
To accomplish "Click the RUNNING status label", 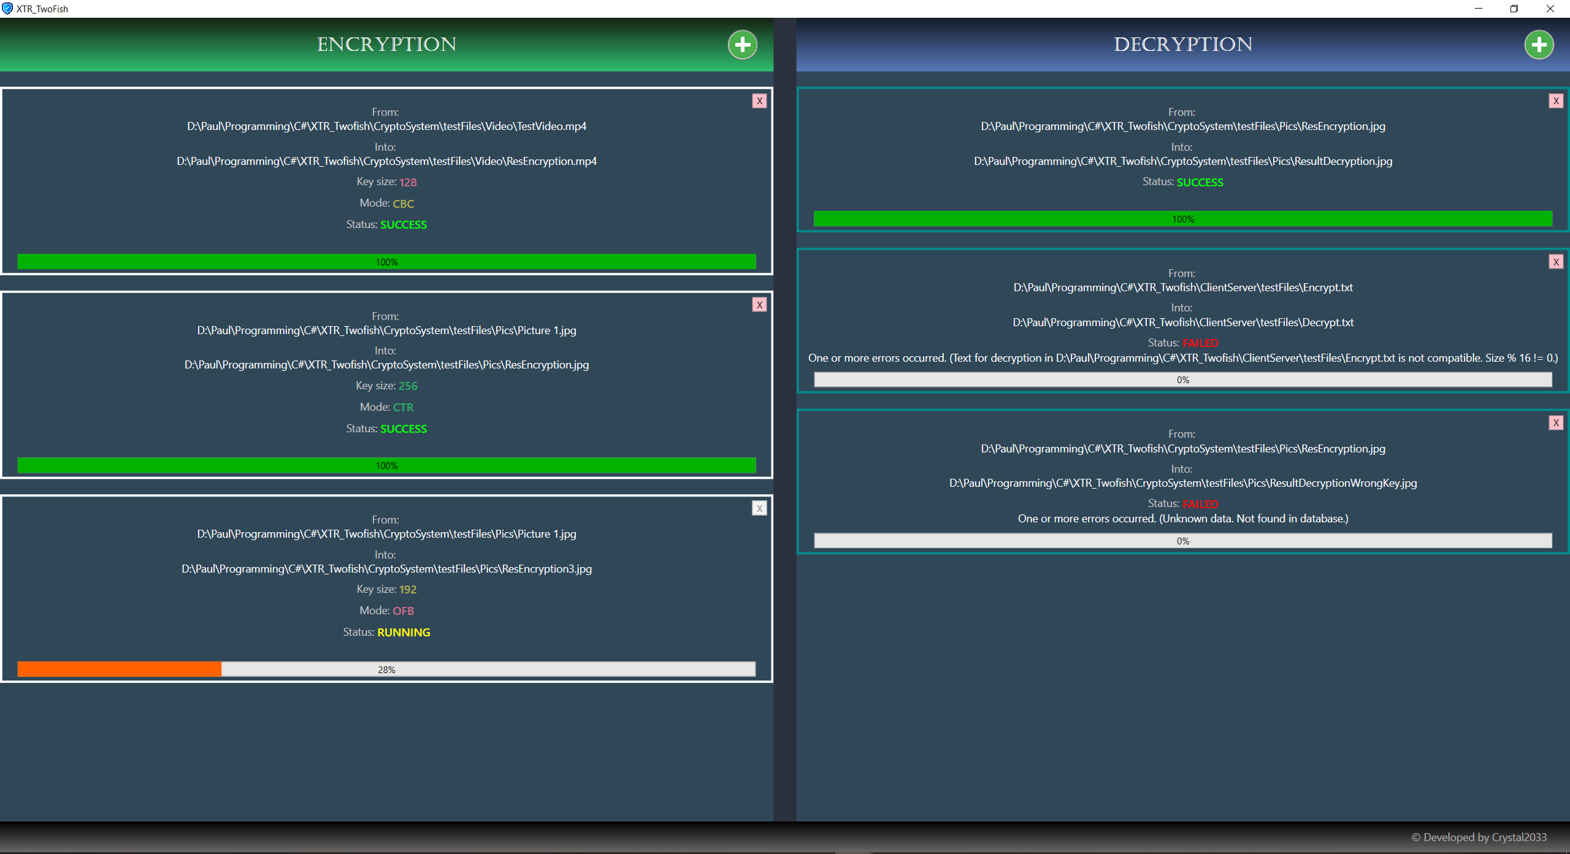I will 404,632.
